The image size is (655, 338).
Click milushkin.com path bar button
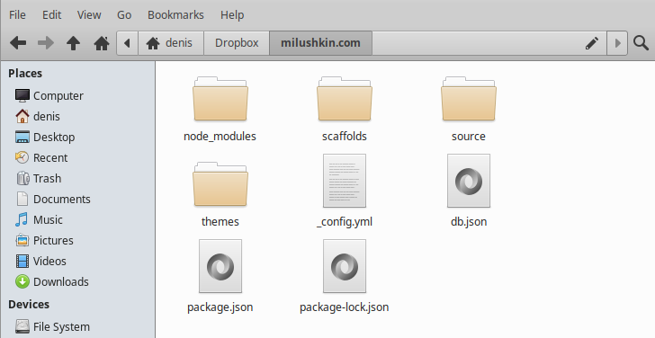[320, 42]
